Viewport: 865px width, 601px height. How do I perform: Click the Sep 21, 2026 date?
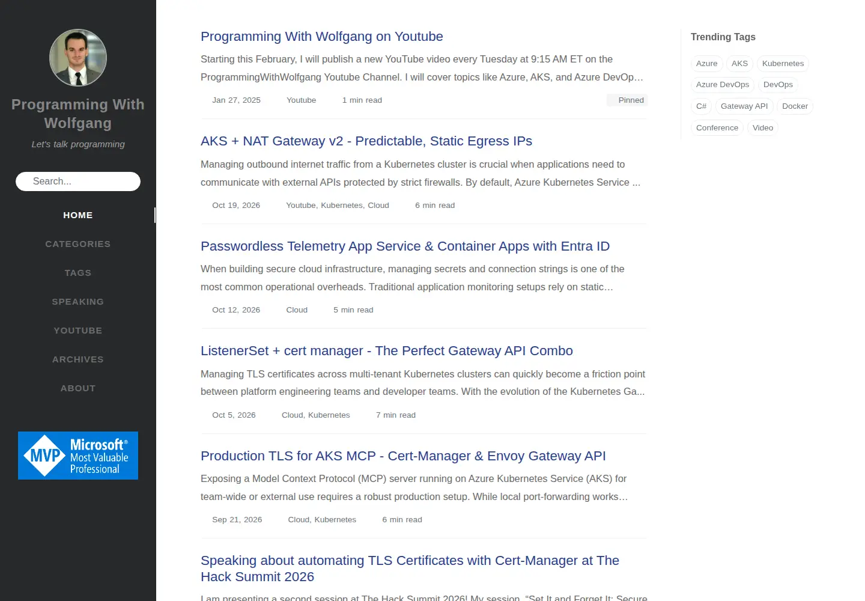(237, 520)
